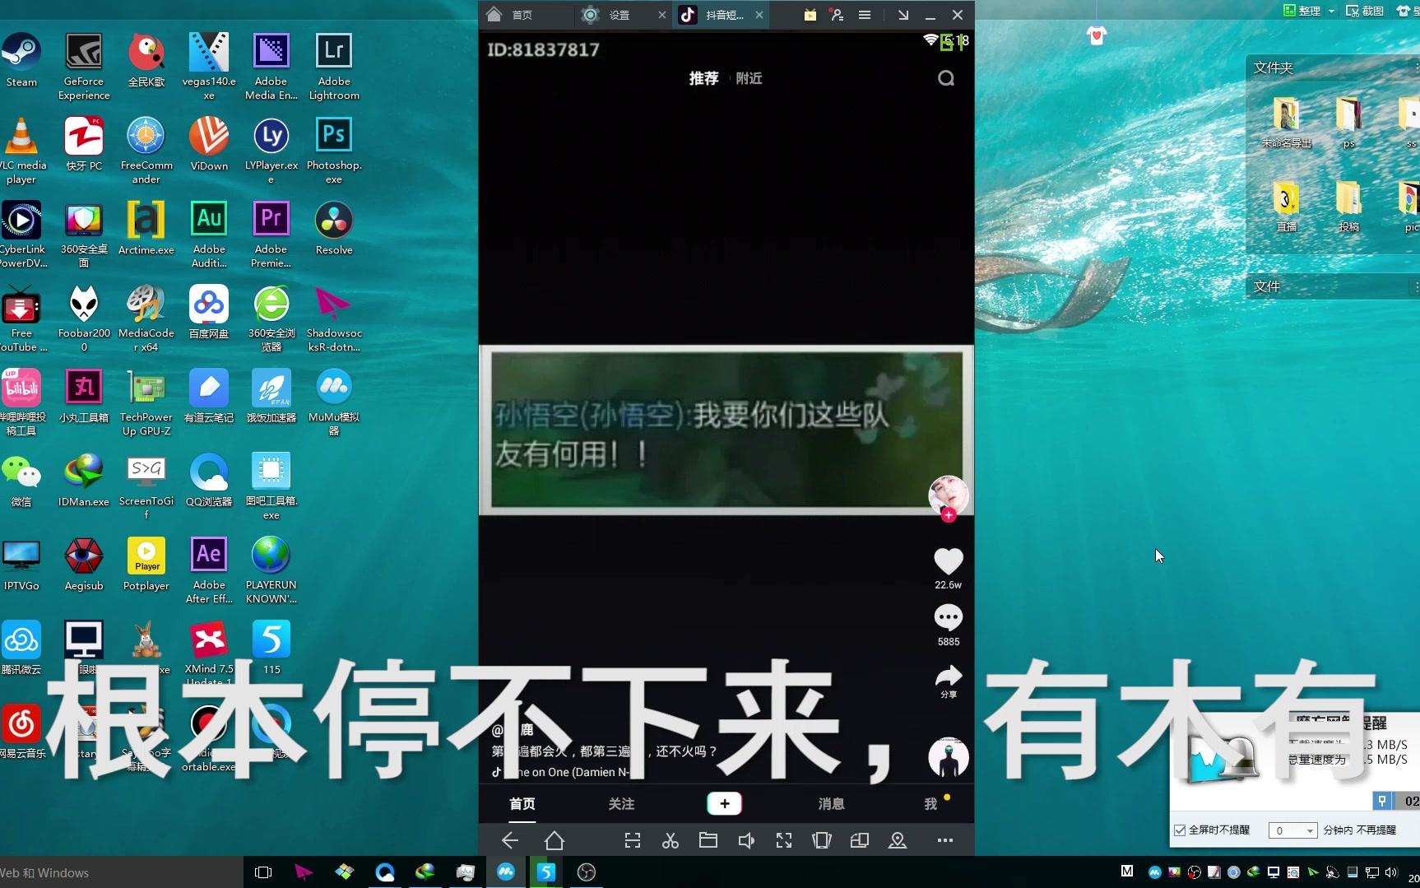
Task: Click the emulator volume speaker icon
Action: click(746, 840)
